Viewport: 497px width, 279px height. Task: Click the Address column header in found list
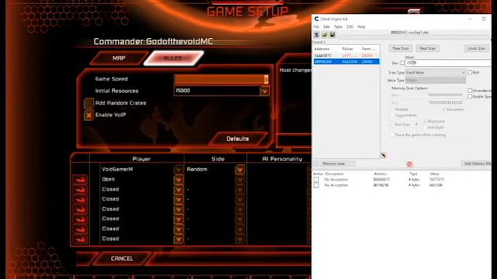click(322, 49)
